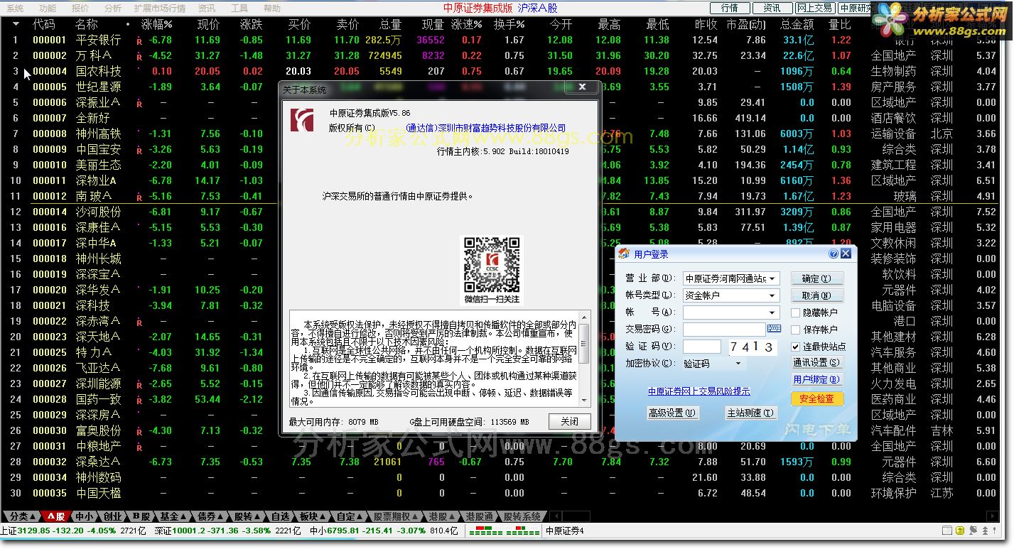This screenshot has height=549, width=1014.
Task: Switch to 创业 tab
Action: [x=112, y=516]
